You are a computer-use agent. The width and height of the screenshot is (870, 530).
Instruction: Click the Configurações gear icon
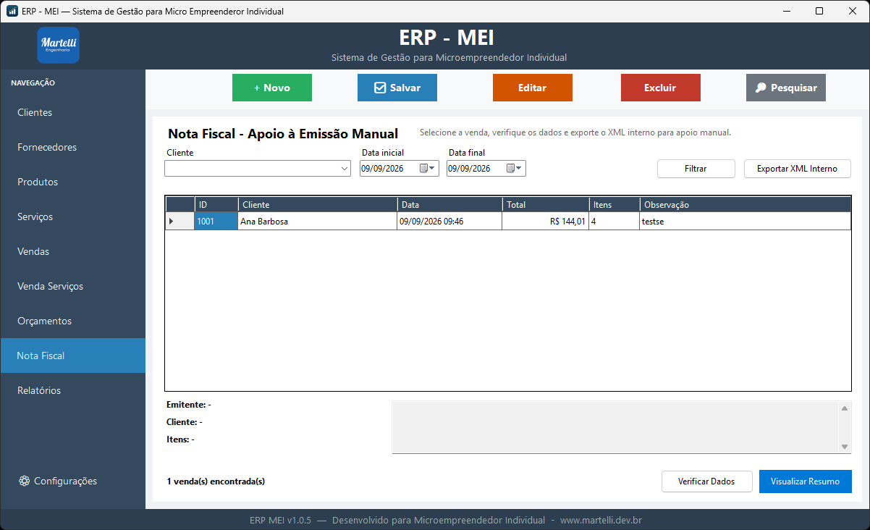[24, 481]
